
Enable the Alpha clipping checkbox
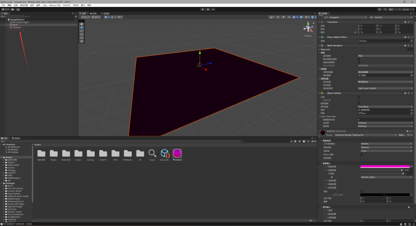[362, 154]
